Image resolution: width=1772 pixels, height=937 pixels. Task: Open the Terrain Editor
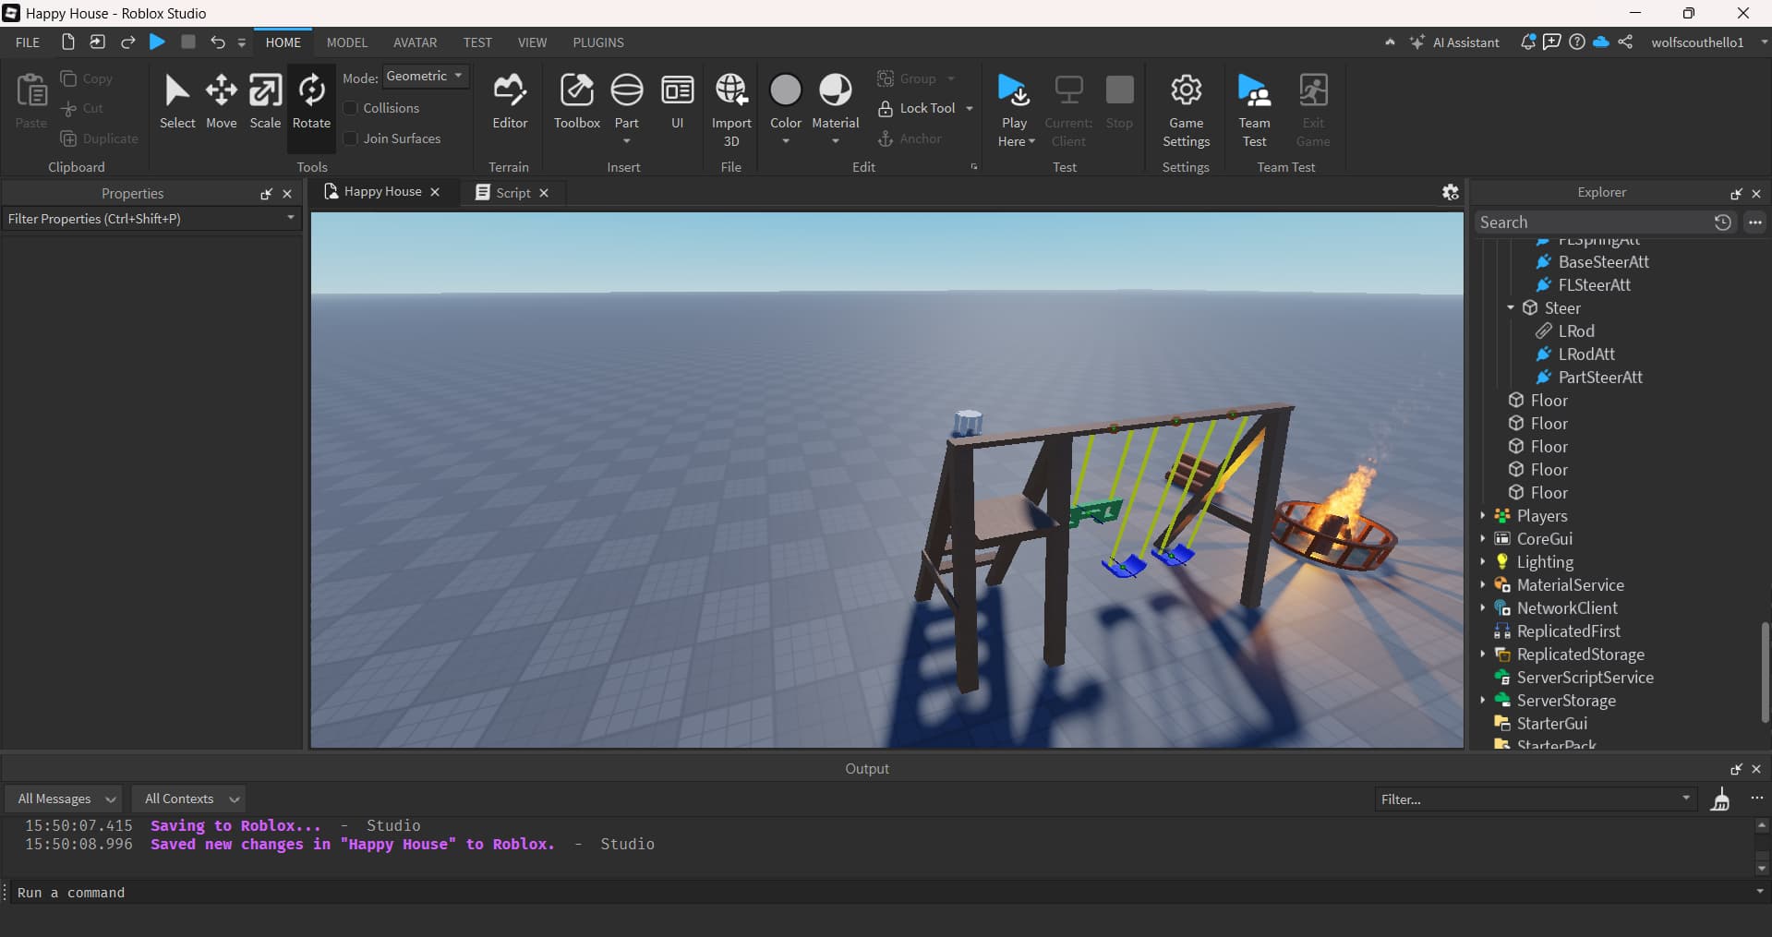coord(509,102)
